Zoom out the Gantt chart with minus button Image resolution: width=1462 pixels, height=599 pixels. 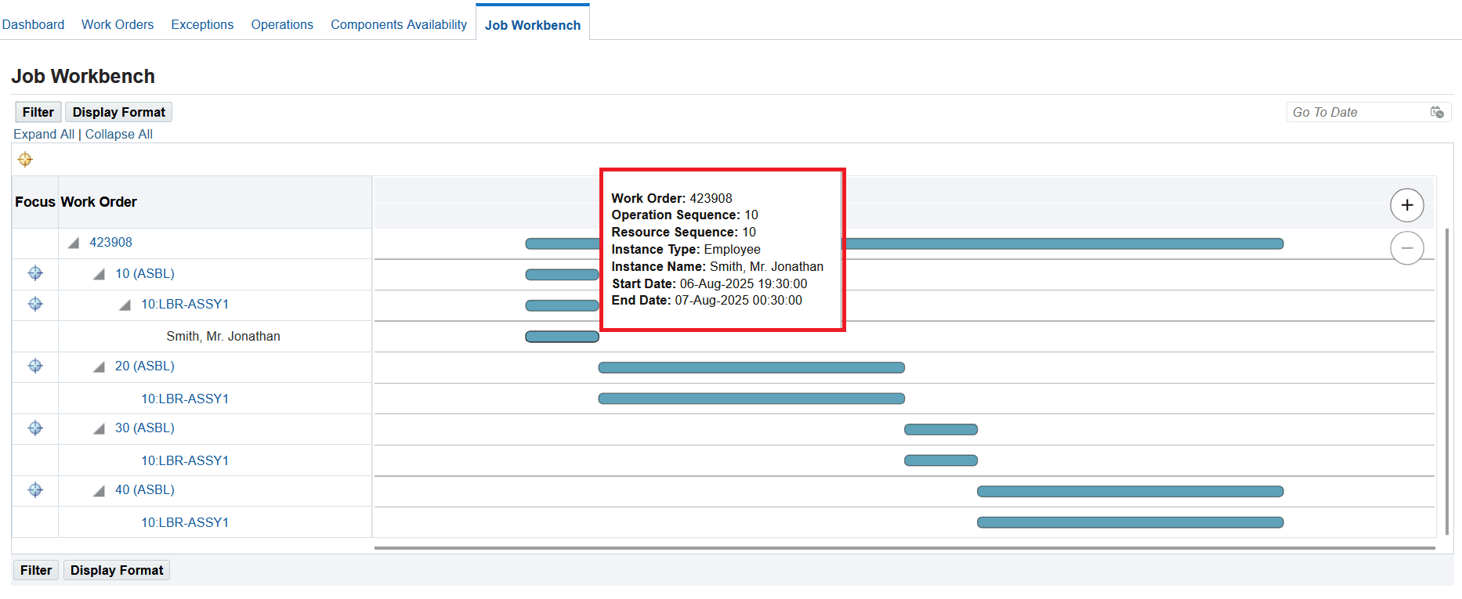pyautogui.click(x=1406, y=248)
